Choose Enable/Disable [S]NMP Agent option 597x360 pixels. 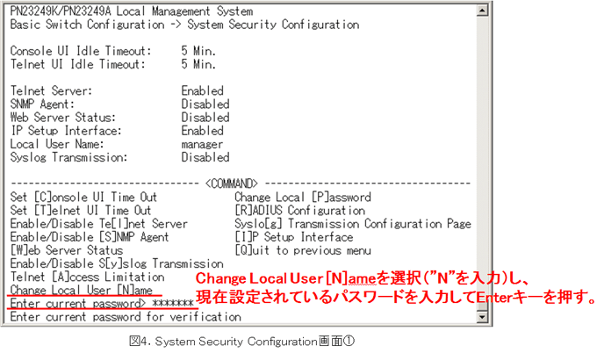[89, 237]
